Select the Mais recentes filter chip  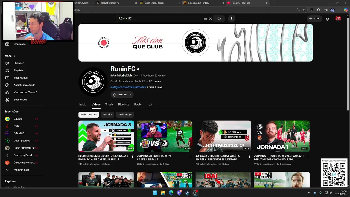point(89,115)
